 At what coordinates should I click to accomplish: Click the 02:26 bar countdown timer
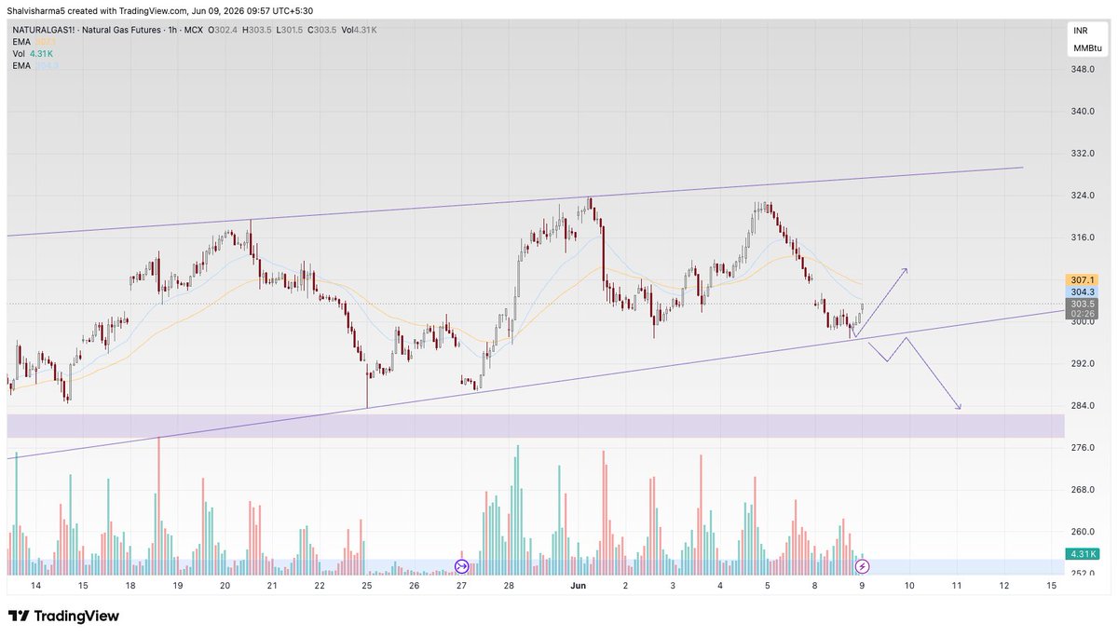(x=1083, y=314)
